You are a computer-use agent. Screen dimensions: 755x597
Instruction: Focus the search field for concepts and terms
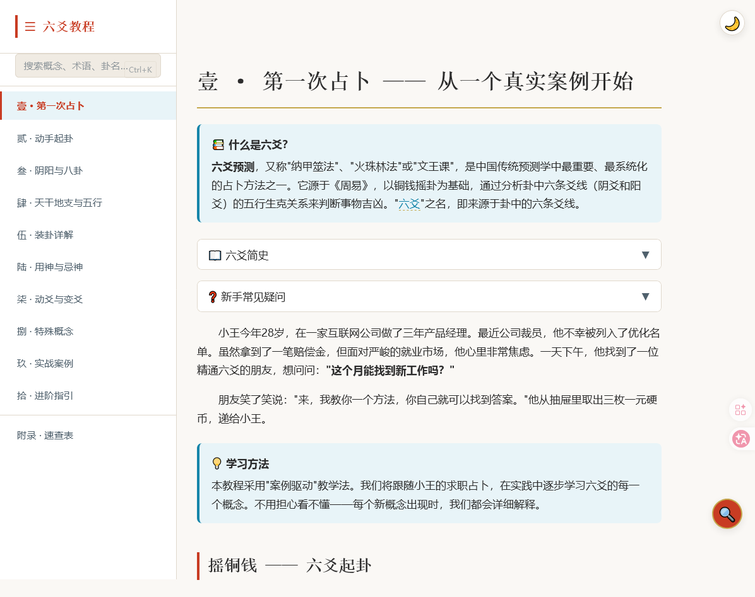(x=88, y=66)
